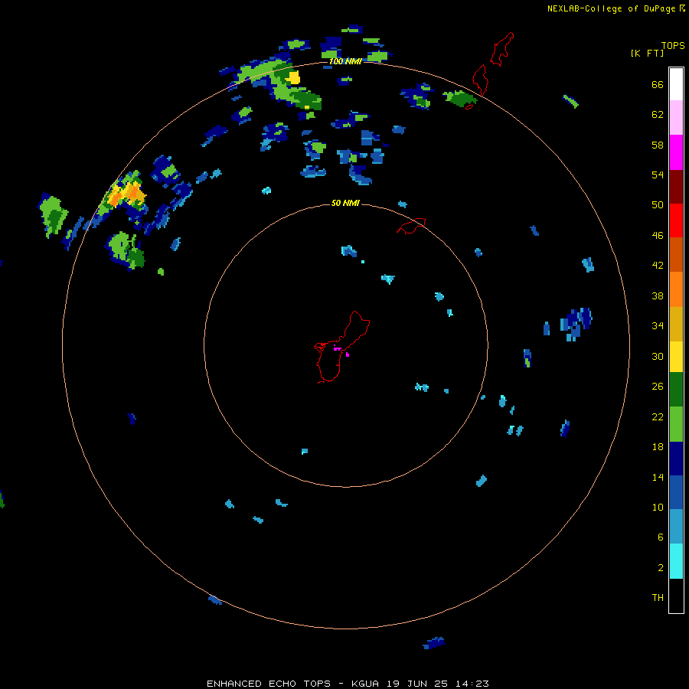Click the yellow echo cell near 100 NMI label
This screenshot has height=689, width=689.
[293, 78]
